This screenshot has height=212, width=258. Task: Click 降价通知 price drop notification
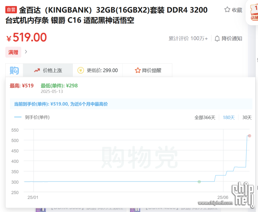(229, 39)
